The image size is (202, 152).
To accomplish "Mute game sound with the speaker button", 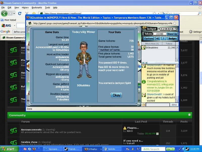I will click(x=158, y=39).
